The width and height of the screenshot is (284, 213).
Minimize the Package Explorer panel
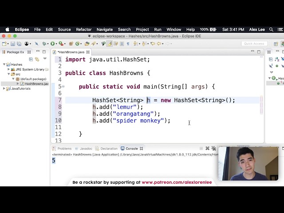38,51
